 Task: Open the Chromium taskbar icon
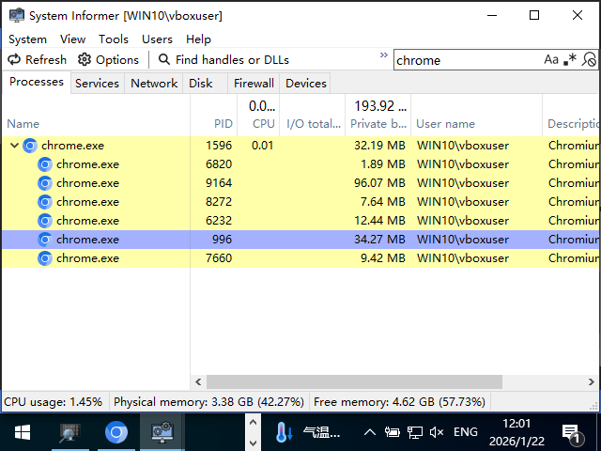click(x=116, y=432)
